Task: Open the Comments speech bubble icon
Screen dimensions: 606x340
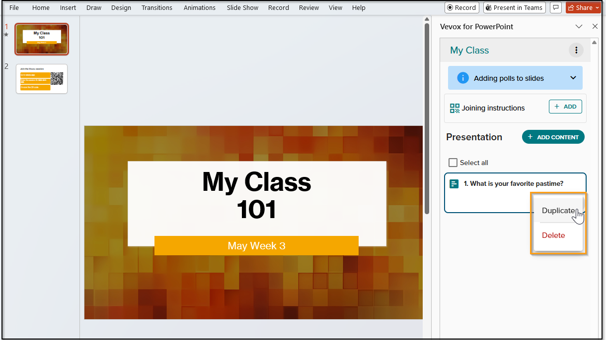Action: (x=555, y=7)
